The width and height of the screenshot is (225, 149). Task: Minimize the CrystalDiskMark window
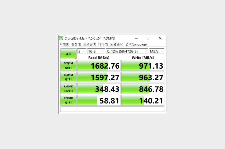click(x=136, y=38)
